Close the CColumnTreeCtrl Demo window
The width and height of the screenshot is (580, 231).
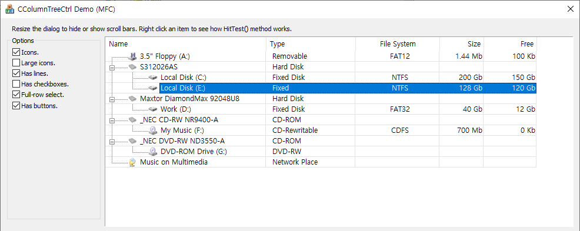tap(571, 9)
